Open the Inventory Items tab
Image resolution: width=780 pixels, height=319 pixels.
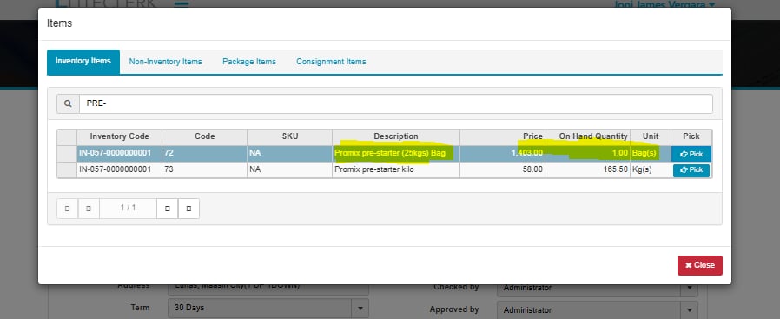pyautogui.click(x=83, y=62)
